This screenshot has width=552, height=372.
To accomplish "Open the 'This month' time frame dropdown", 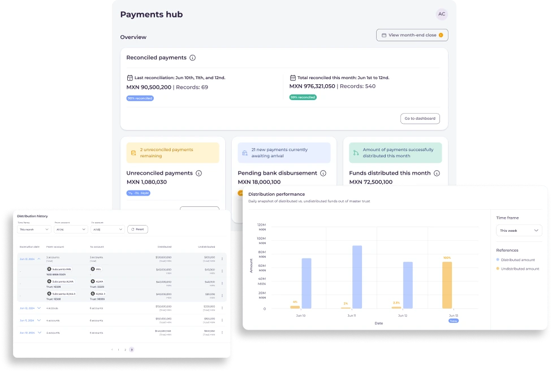I will [x=34, y=230].
